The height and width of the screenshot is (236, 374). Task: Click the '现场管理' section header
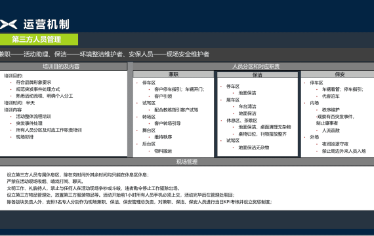pyautogui.click(x=187, y=162)
